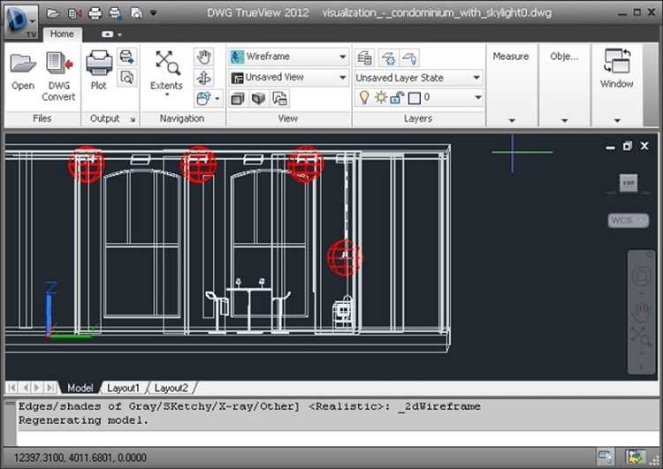Click the Open folder icon in the quick access toolbar
Viewport: 663px width, 469px height.
coord(52,13)
